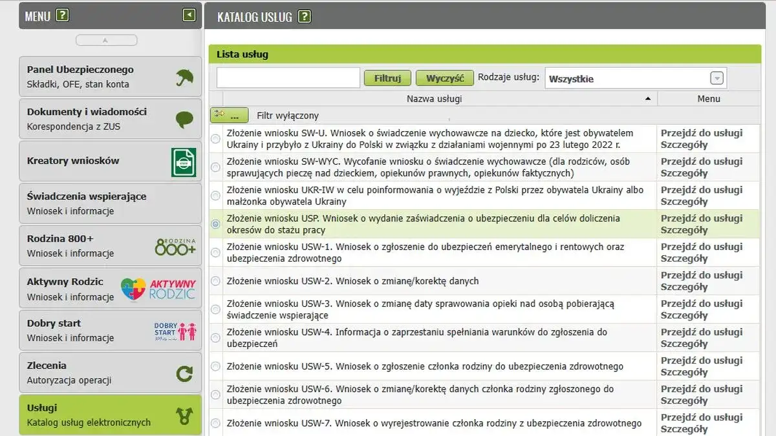Select the radio button for wniosek USW-7

click(x=215, y=423)
